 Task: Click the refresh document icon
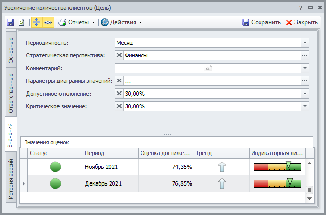pyautogui.click(x=22, y=22)
